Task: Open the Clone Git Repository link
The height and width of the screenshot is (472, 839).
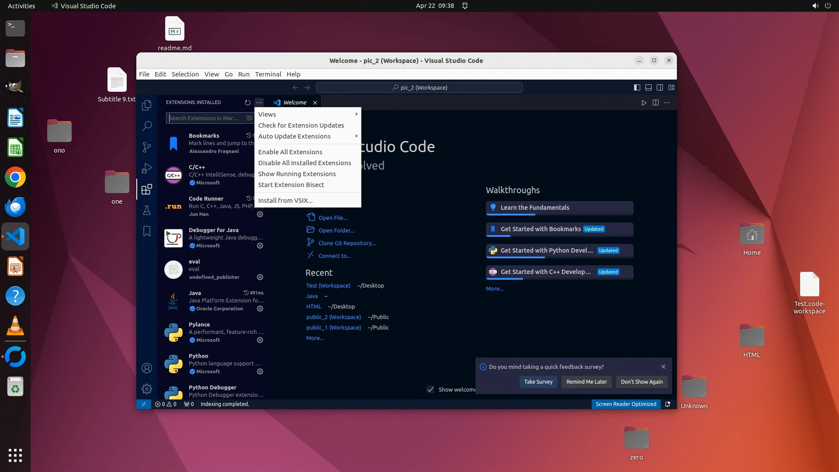Action: coord(347,243)
